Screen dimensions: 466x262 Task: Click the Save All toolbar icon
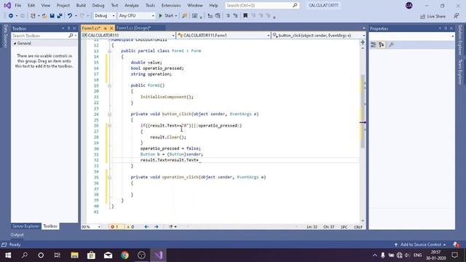[x=60, y=16]
